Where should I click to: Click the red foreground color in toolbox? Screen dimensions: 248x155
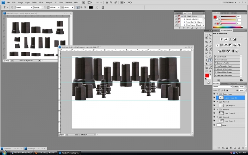click(x=207, y=76)
